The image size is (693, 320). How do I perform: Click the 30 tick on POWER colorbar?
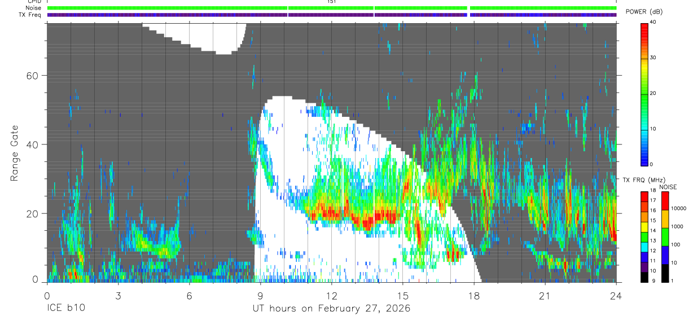pyautogui.click(x=654, y=58)
